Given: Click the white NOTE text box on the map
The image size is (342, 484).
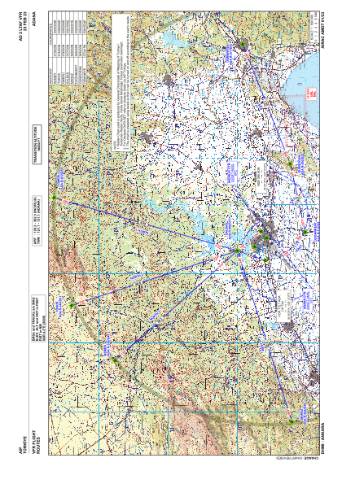Looking at the screenshot, I should tap(121, 83).
